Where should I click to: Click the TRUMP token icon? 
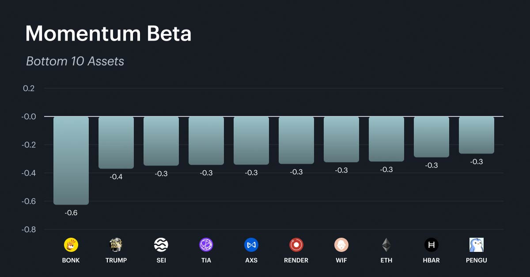[x=116, y=244]
